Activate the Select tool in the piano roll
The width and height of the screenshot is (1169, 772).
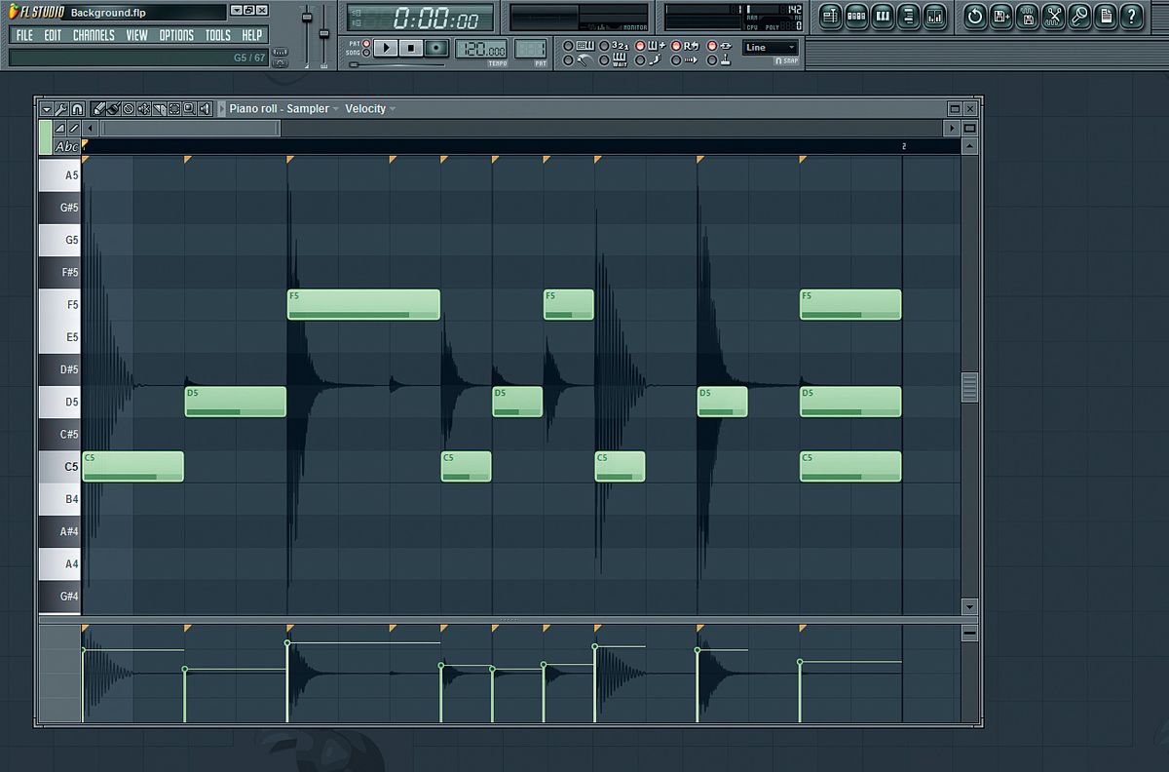(x=172, y=108)
